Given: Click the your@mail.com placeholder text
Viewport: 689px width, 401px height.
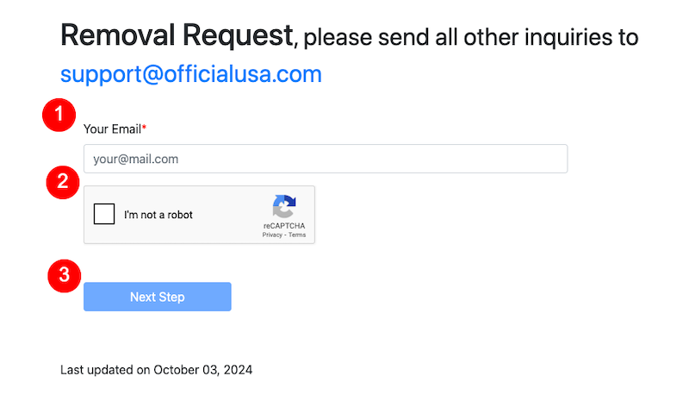Looking at the screenshot, I should (x=136, y=159).
